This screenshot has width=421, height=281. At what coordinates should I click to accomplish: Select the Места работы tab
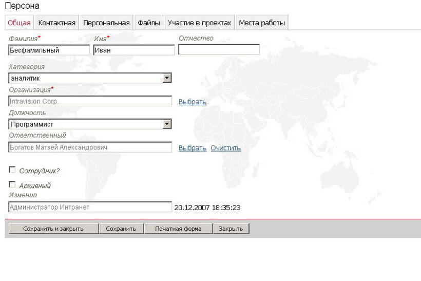coord(261,23)
